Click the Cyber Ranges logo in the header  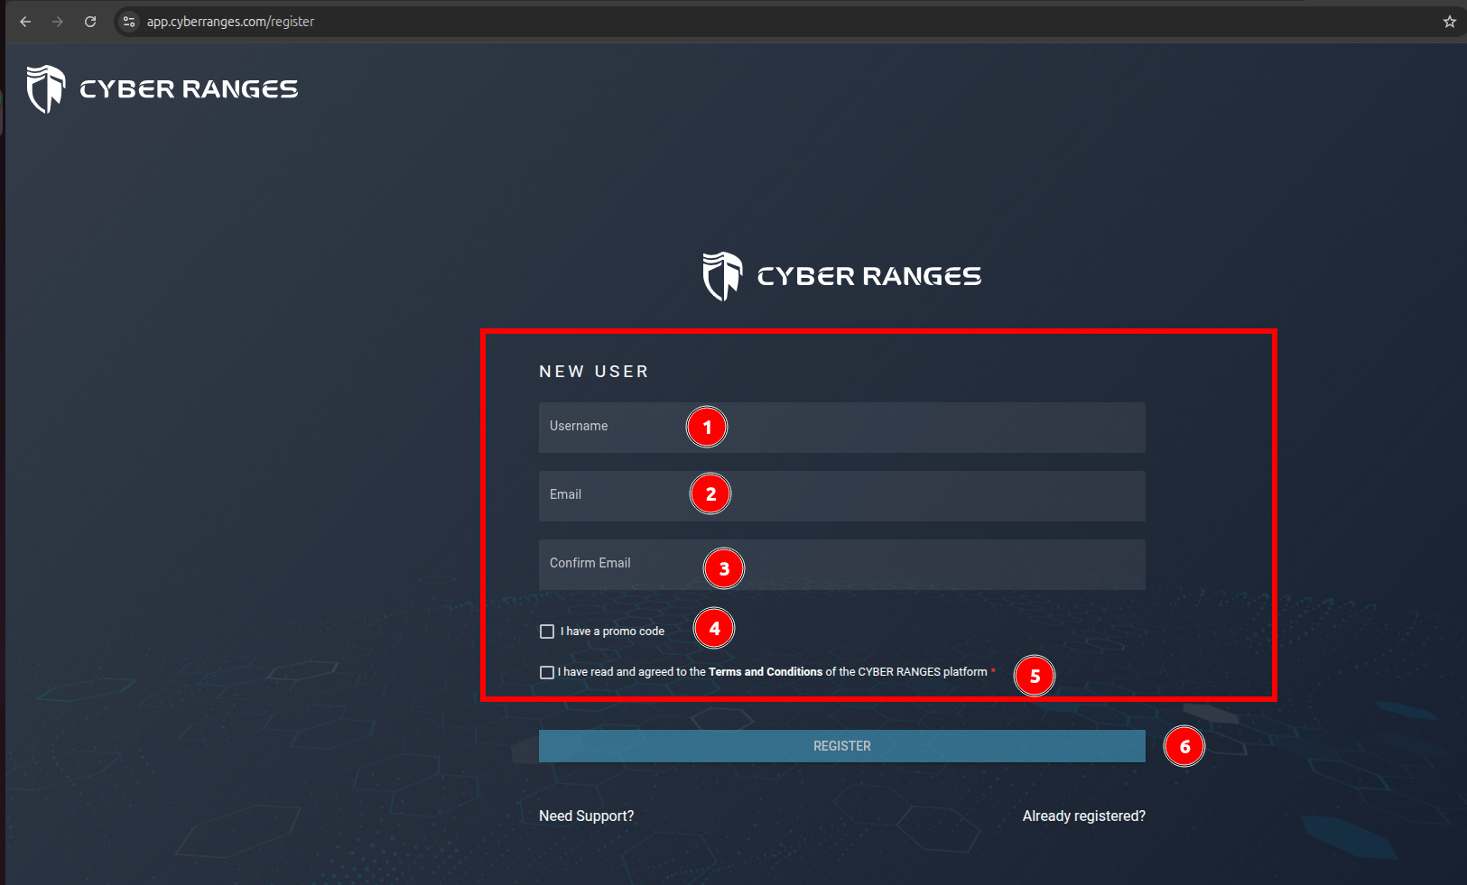pos(162,89)
